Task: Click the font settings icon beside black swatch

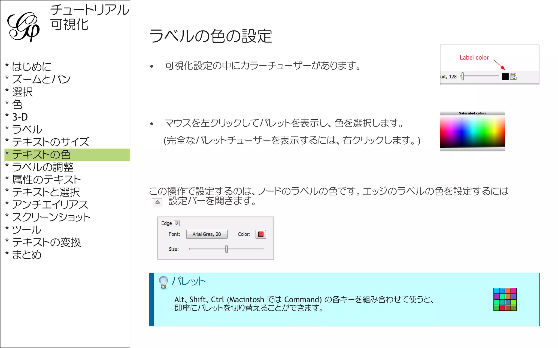Action: pyautogui.click(x=513, y=77)
